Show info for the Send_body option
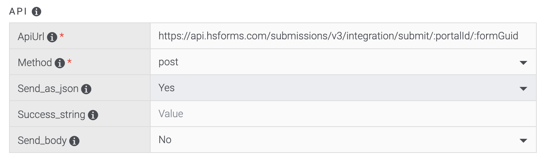Viewport: 549px width, 162px height. coord(74,141)
